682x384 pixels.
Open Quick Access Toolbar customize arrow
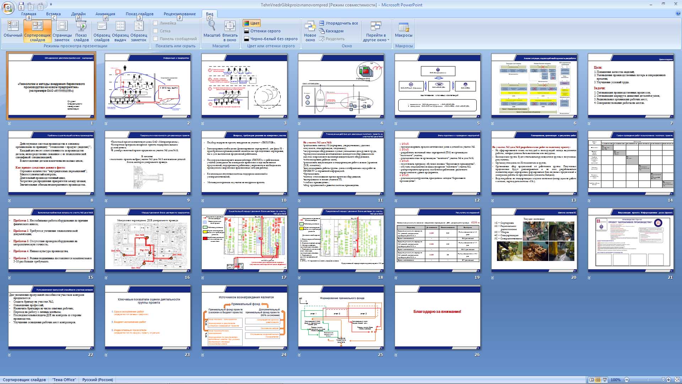pyautogui.click(x=51, y=5)
